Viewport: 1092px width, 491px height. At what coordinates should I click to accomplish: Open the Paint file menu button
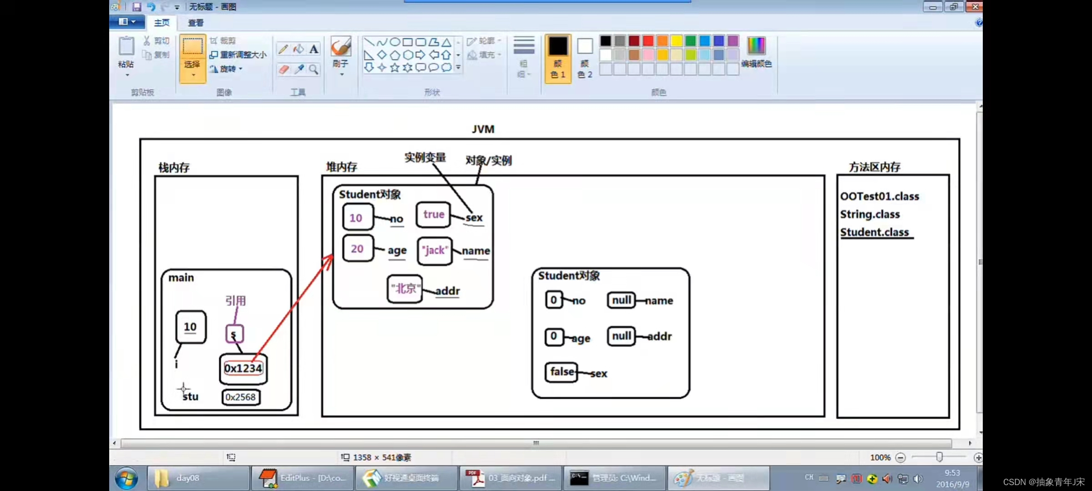pyautogui.click(x=127, y=22)
